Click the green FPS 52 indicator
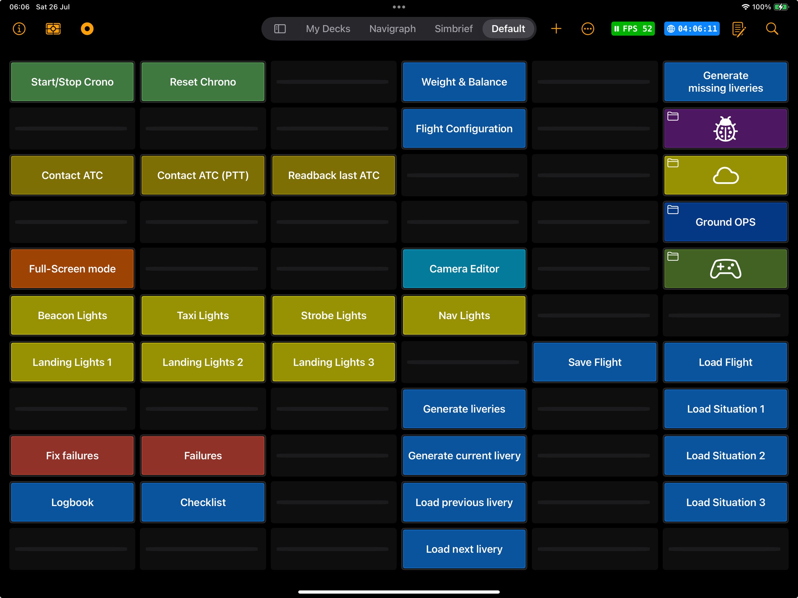The image size is (798, 598). [x=633, y=28]
